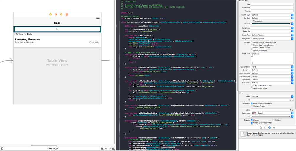Open the Appearance dropdown

coord(272,80)
